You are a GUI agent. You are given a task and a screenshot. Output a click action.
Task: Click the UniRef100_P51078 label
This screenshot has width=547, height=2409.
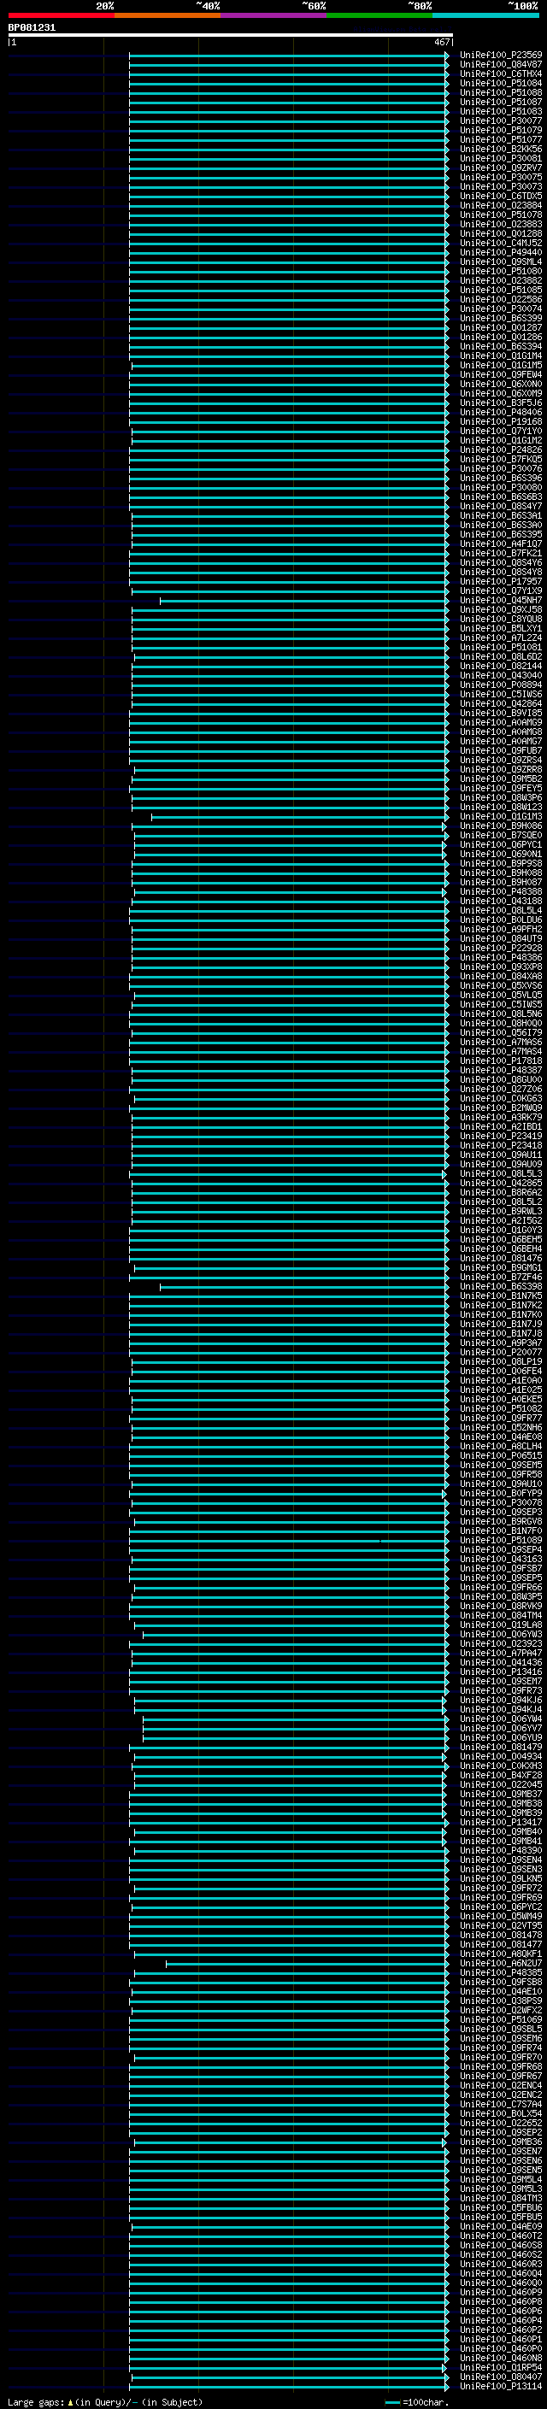pyautogui.click(x=500, y=215)
